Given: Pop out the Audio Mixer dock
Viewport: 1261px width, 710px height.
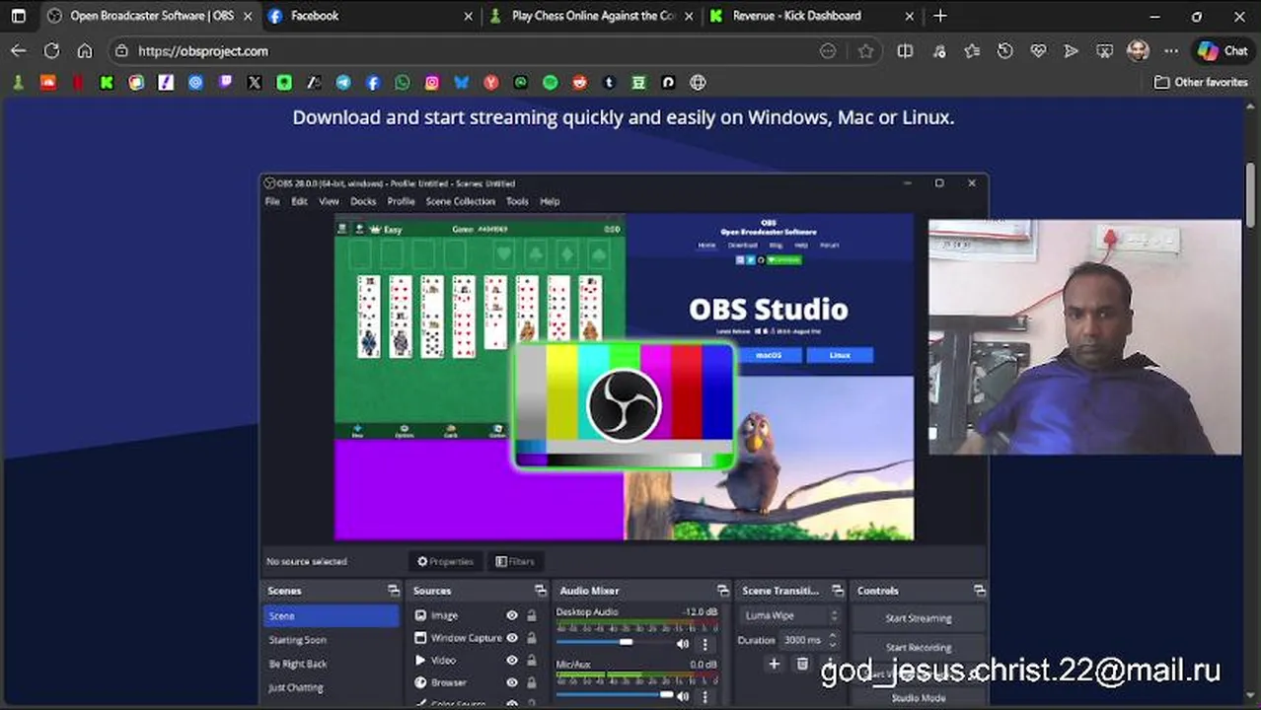Looking at the screenshot, I should (723, 591).
